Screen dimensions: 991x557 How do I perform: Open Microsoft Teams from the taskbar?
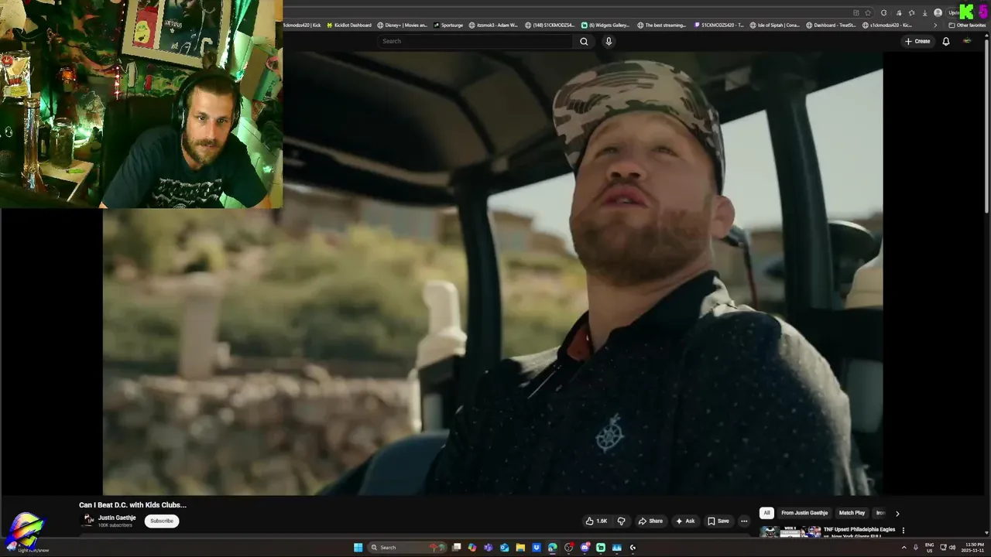click(489, 548)
